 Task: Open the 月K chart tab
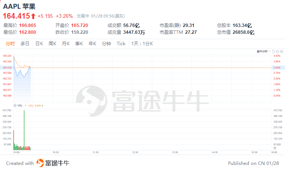pos(66,44)
